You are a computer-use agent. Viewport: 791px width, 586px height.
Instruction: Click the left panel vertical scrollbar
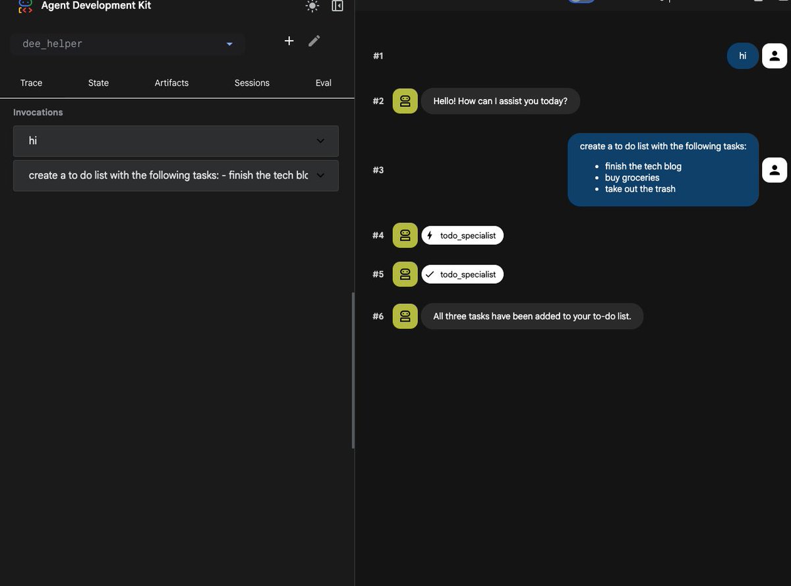click(x=353, y=370)
